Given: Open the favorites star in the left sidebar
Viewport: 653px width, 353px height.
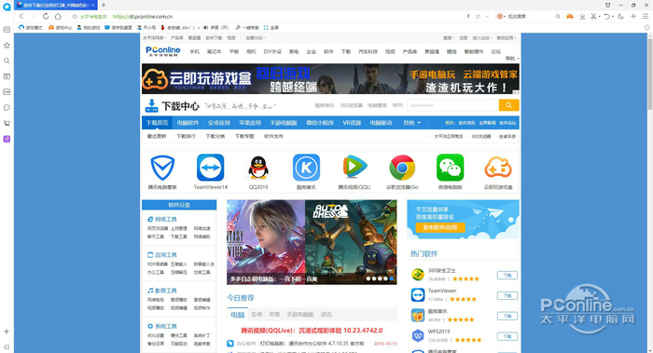Looking at the screenshot, I should tap(7, 45).
